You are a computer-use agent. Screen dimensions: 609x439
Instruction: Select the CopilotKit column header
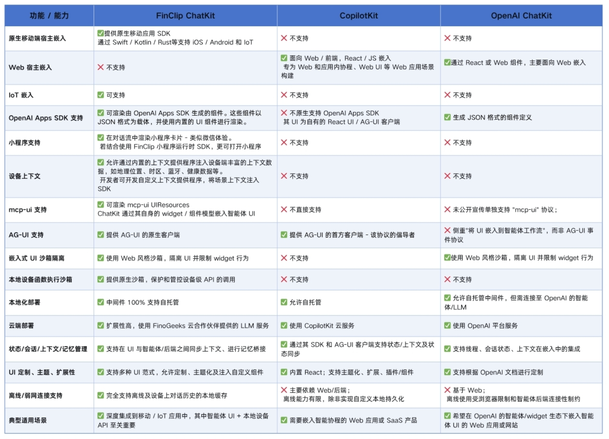tap(359, 16)
